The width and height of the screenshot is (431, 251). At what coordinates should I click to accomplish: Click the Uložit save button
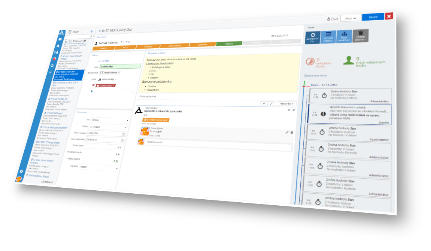[373, 17]
